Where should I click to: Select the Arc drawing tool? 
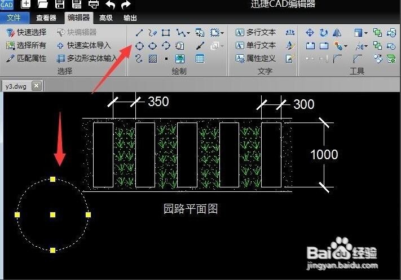[166, 46]
